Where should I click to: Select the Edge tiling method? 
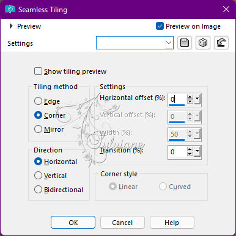point(38,101)
